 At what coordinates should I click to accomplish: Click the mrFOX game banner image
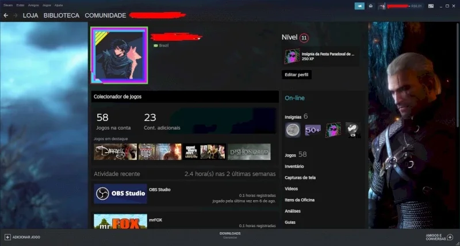[120, 221]
